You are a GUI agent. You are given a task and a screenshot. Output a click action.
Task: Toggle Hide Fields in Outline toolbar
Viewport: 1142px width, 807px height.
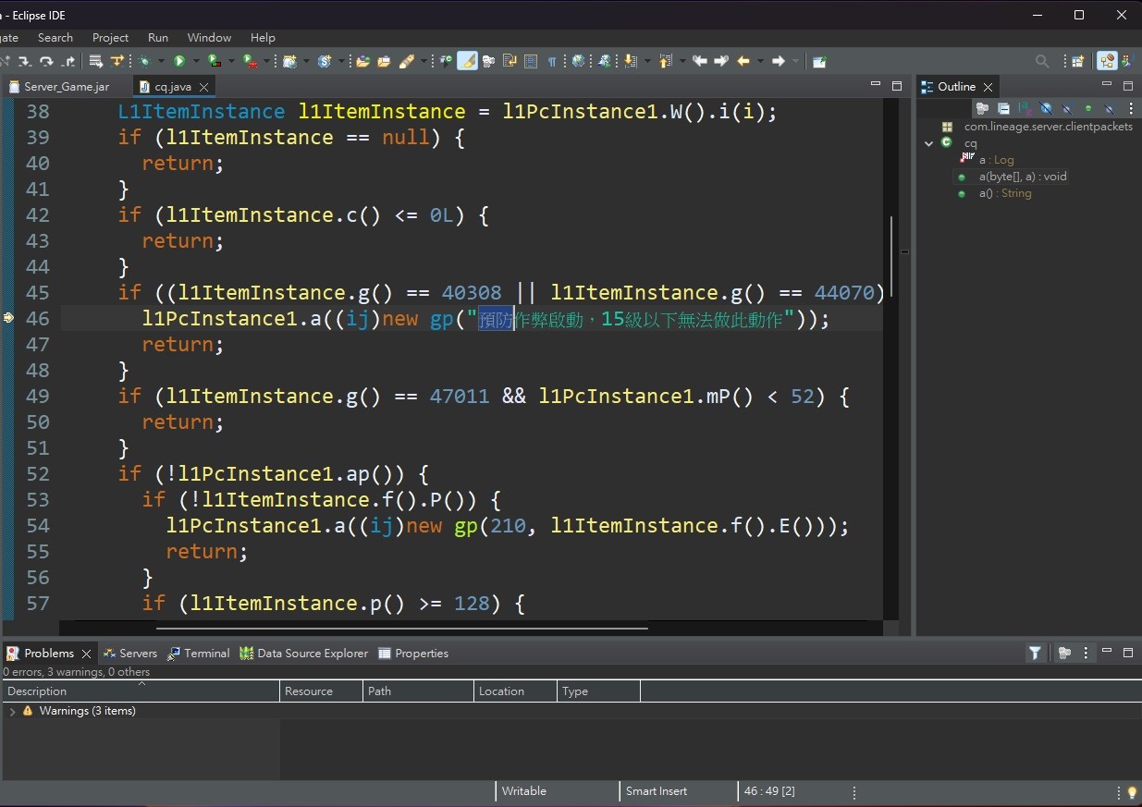tap(1046, 108)
